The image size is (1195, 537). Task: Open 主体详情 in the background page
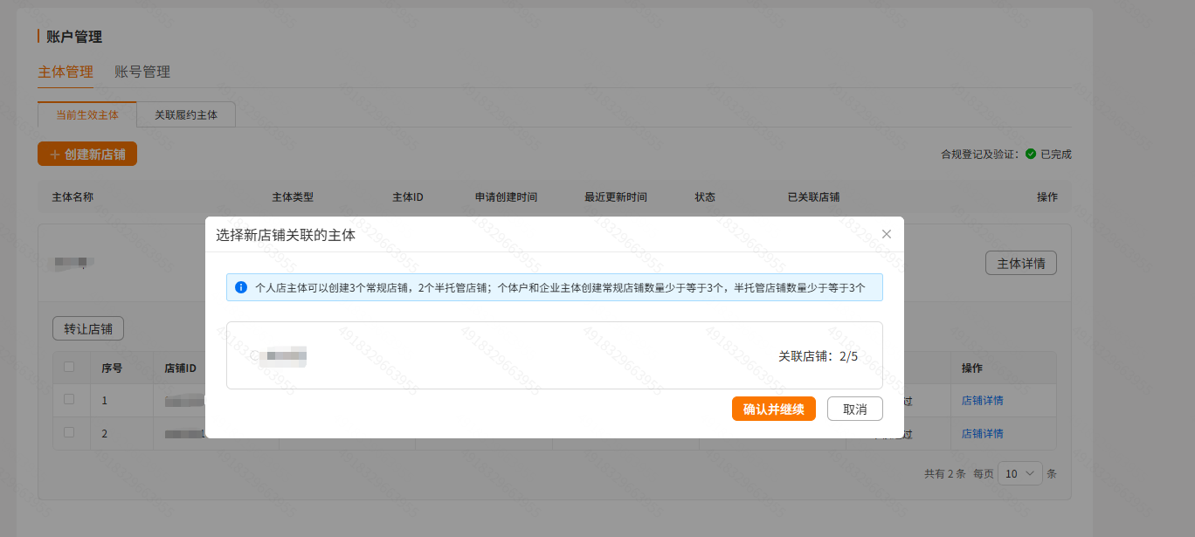[x=1021, y=263]
